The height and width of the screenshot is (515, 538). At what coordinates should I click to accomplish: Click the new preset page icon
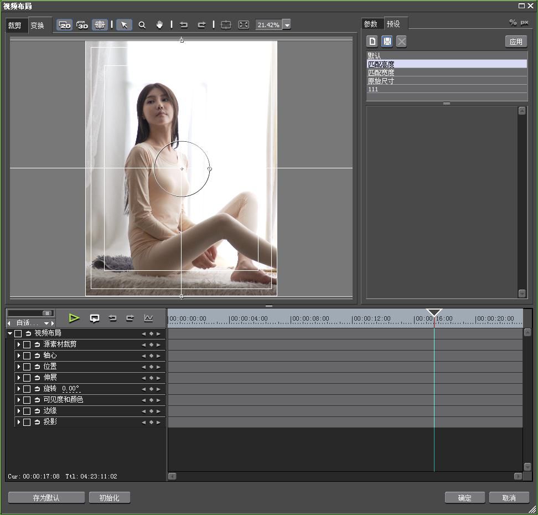coord(373,42)
